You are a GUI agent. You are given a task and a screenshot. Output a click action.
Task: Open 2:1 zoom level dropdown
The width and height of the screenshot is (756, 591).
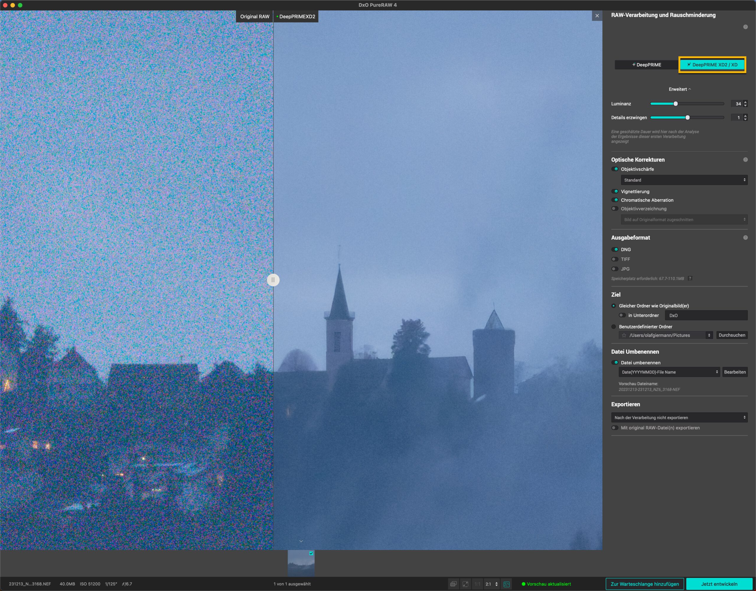(492, 584)
